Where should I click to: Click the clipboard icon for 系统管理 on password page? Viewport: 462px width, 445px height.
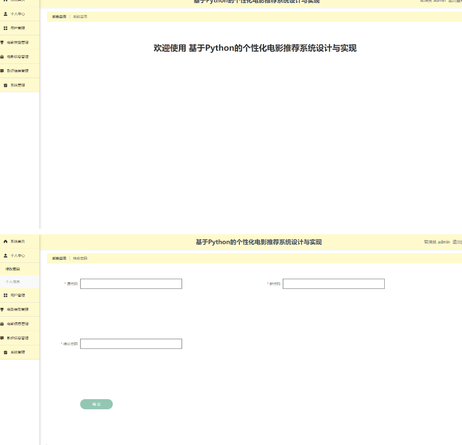point(5,352)
